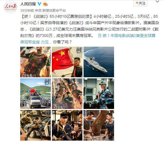Open the 新媒体聚合平台 source link

tap(54, 10)
